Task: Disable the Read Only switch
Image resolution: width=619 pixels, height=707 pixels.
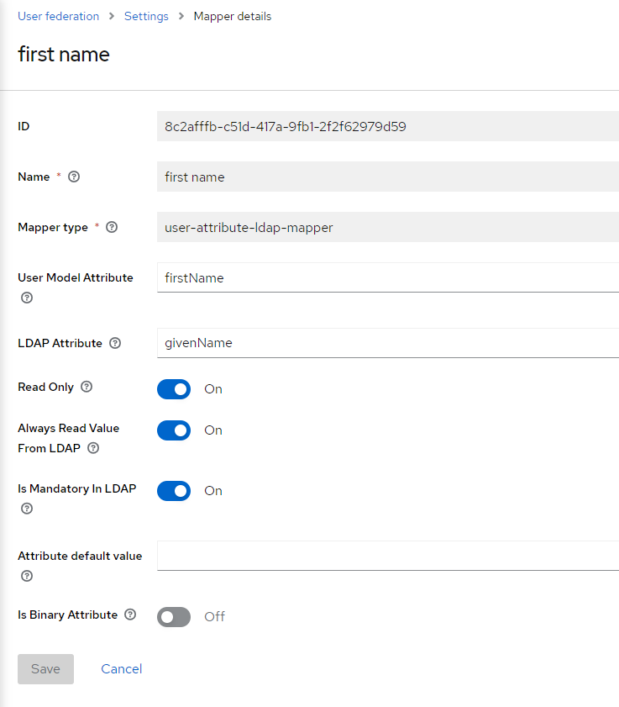Action: pos(174,389)
